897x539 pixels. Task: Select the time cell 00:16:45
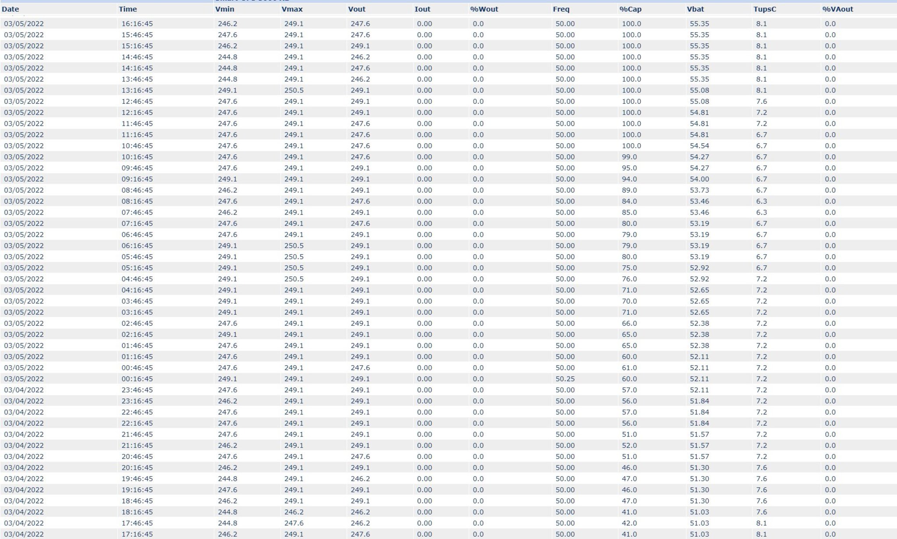click(138, 379)
